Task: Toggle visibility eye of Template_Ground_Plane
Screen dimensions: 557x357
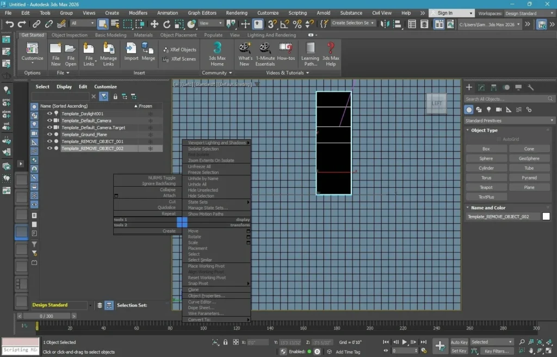Action: pos(49,134)
